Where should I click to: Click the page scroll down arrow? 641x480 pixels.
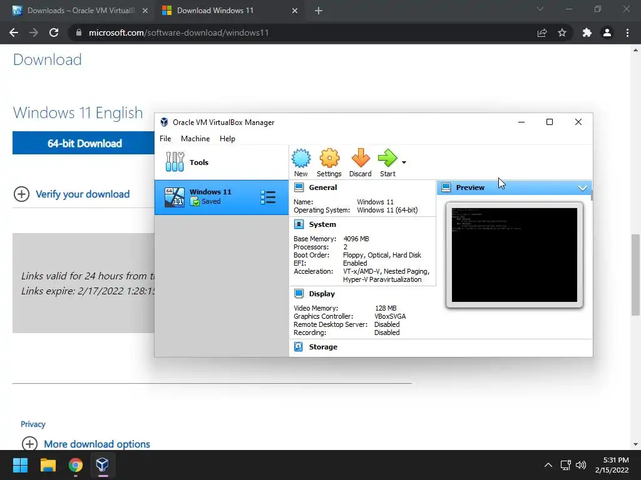click(635, 444)
